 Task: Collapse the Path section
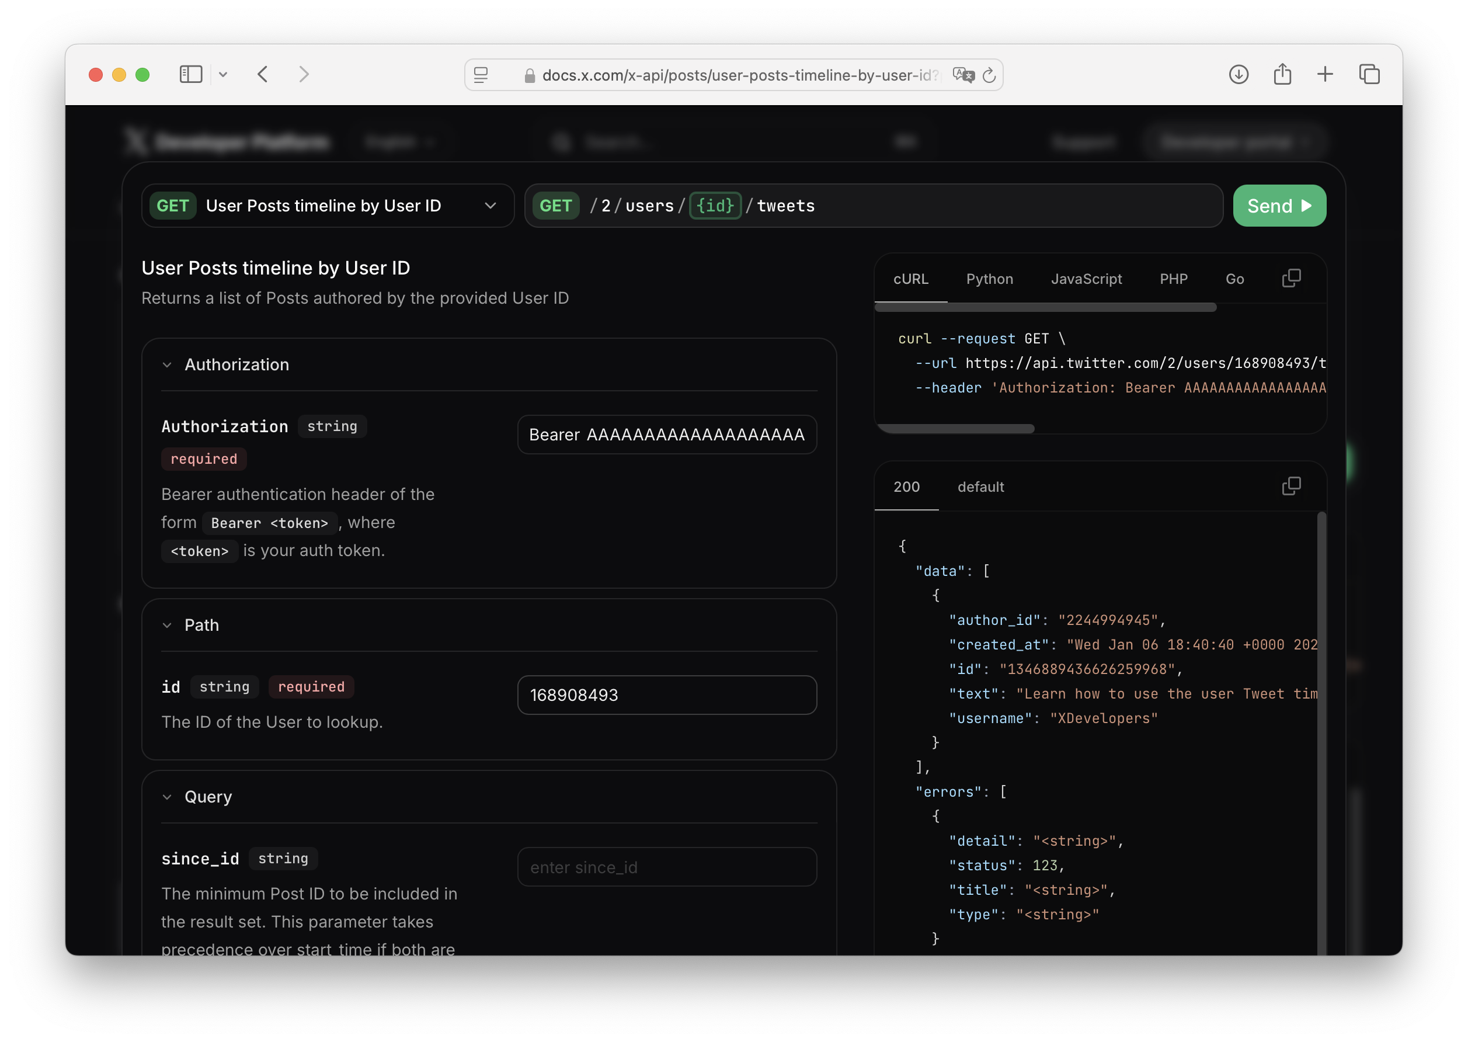168,626
